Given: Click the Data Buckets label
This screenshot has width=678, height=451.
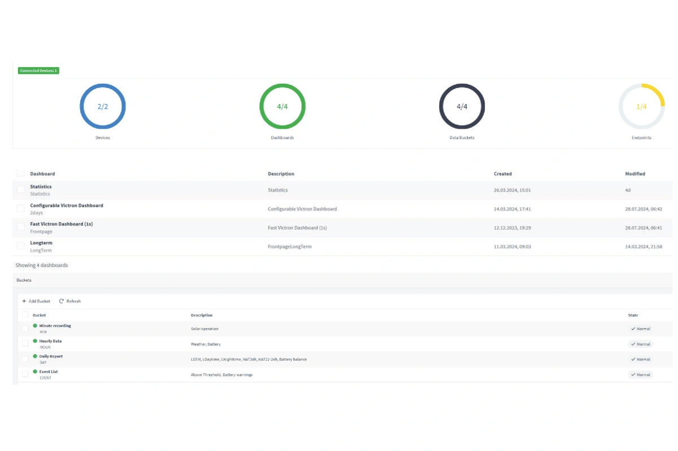Looking at the screenshot, I should 462,138.
